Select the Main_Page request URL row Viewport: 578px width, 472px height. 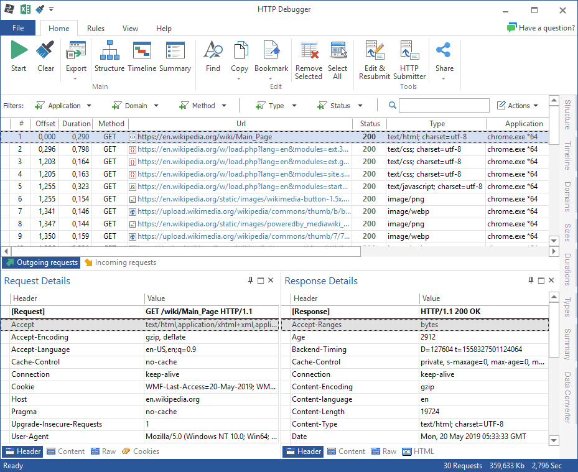pos(205,137)
